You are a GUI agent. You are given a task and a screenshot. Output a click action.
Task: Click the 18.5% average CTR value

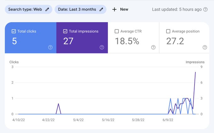pos(127,41)
